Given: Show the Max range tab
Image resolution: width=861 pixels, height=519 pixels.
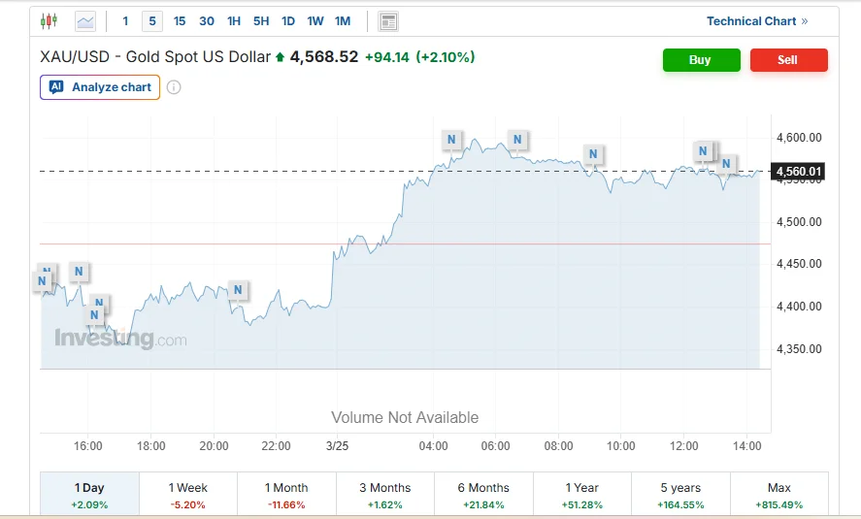Looking at the screenshot, I should pyautogui.click(x=778, y=495).
